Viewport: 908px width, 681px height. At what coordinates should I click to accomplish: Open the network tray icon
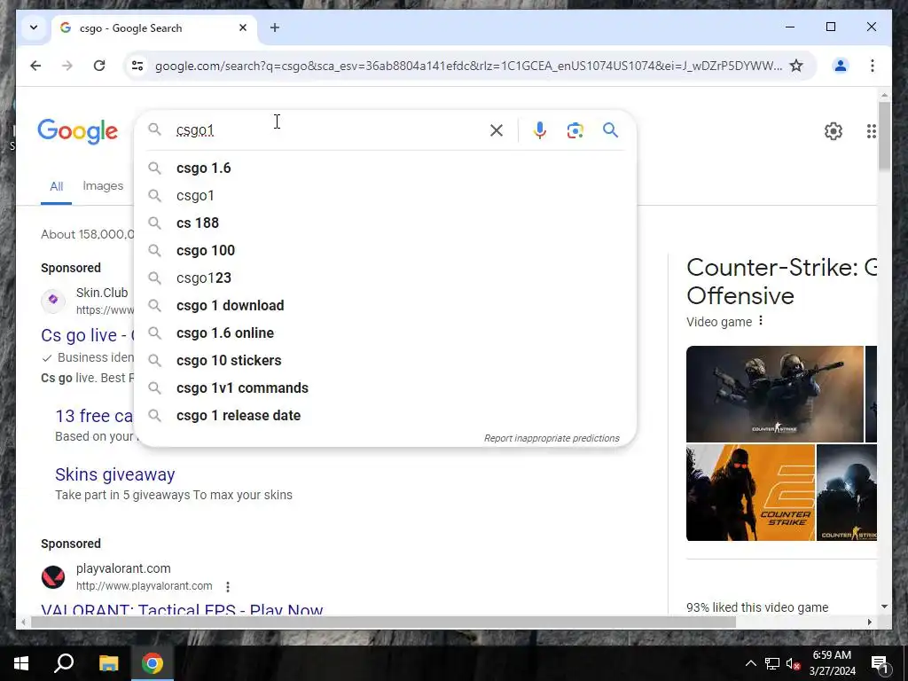pos(772,663)
